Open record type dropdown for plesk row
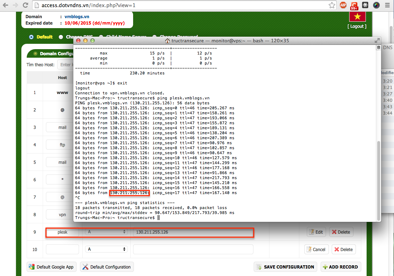394x276 pixels. [106, 232]
